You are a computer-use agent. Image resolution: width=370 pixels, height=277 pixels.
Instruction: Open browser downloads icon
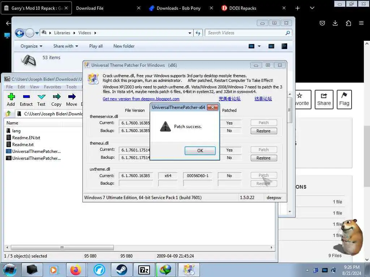[x=335, y=23]
